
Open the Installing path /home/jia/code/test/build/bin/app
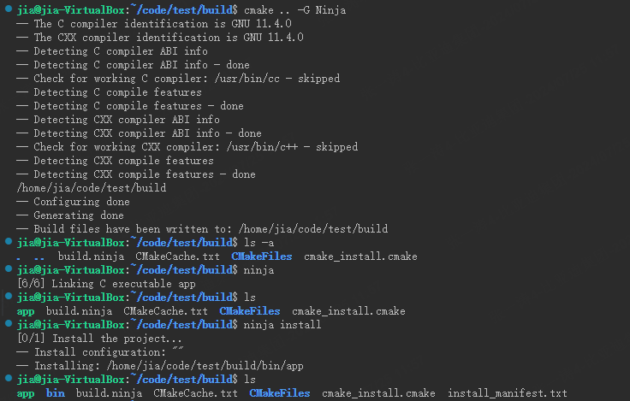click(x=205, y=366)
